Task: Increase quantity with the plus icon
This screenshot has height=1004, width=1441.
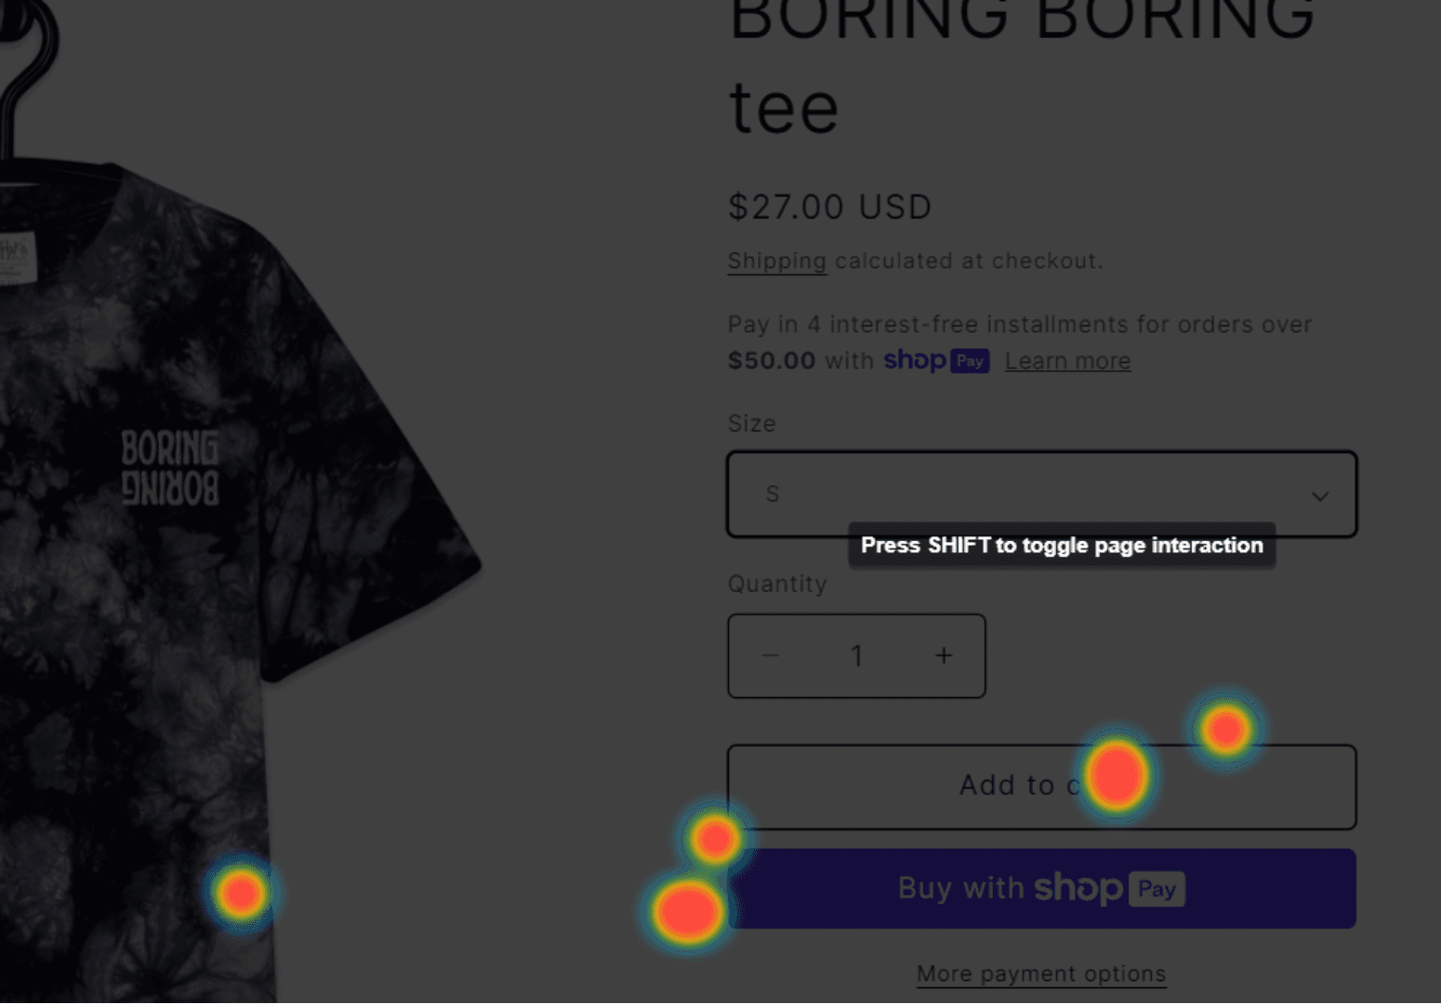Action: click(944, 655)
